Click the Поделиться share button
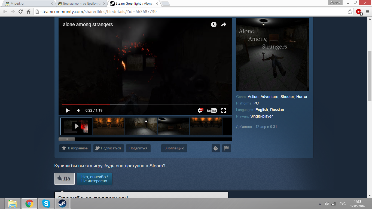The height and width of the screenshot is (209, 372). [x=138, y=148]
